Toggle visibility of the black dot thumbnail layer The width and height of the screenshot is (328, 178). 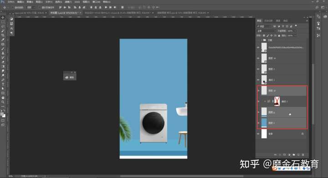pos(258,80)
